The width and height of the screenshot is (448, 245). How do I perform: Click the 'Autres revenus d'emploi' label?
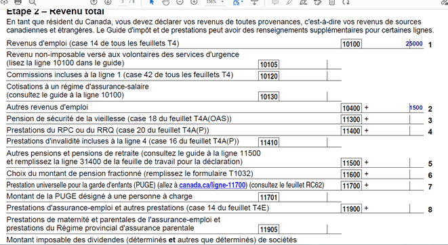tap(47, 107)
